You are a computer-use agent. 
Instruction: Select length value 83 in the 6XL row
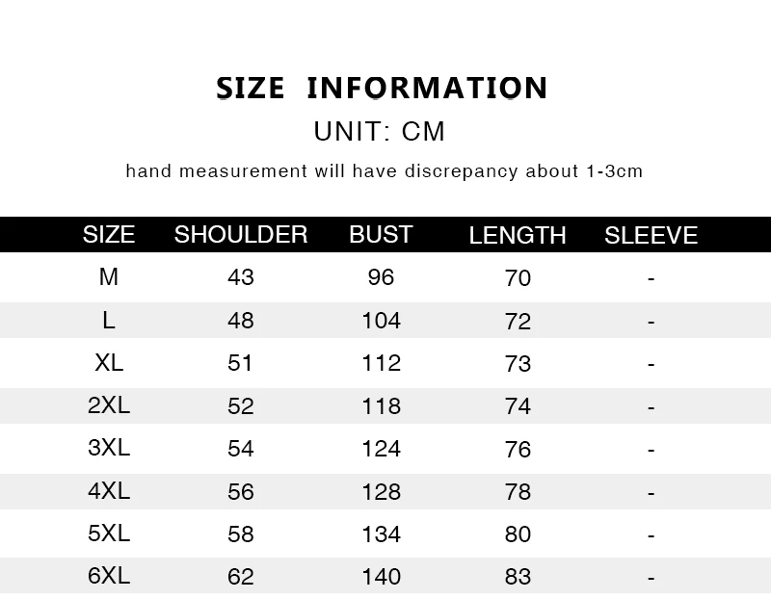(x=518, y=577)
